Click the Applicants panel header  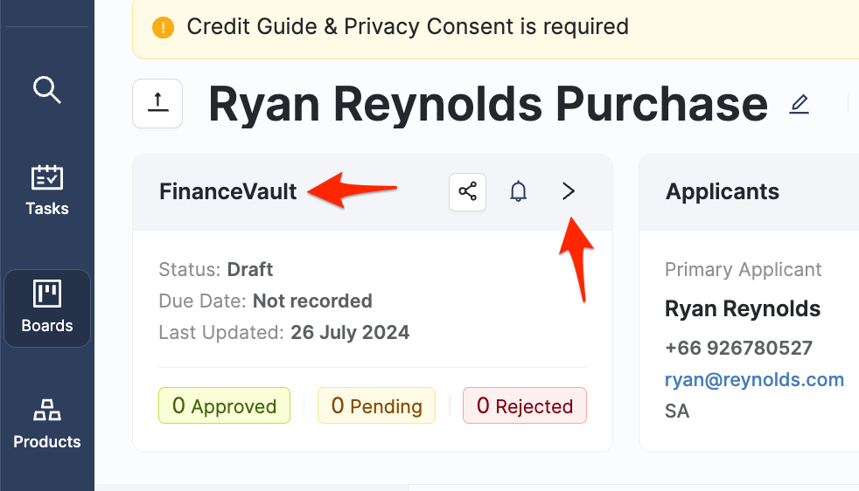pos(723,191)
